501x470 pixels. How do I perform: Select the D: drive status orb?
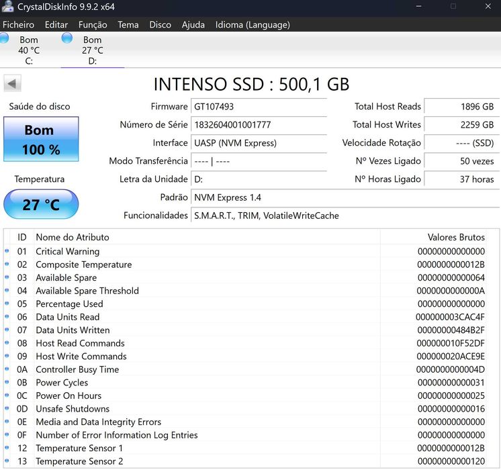point(66,38)
